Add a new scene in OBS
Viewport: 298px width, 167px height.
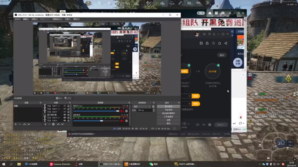15,124
